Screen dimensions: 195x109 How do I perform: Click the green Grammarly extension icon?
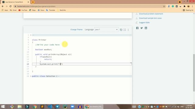coord(173,6)
